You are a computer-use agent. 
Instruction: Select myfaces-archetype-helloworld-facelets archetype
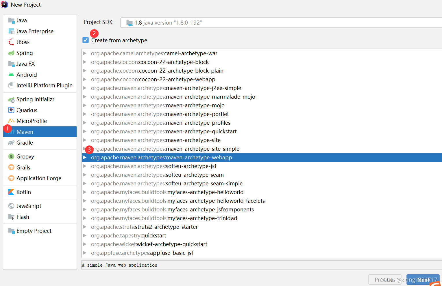(x=262, y=201)
